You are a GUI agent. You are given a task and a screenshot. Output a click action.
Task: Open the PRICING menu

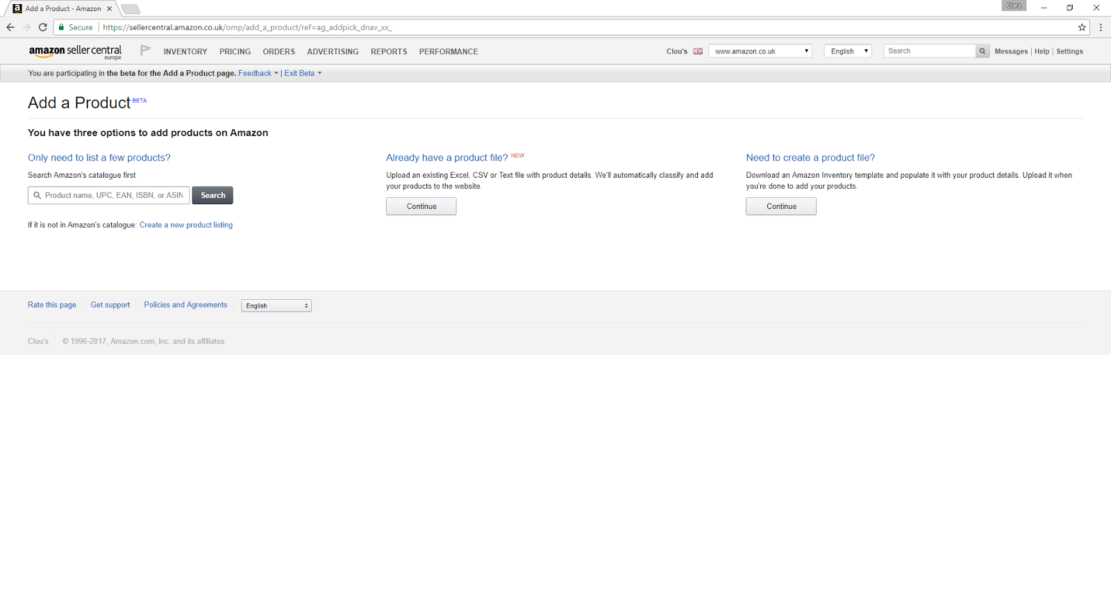coord(235,51)
